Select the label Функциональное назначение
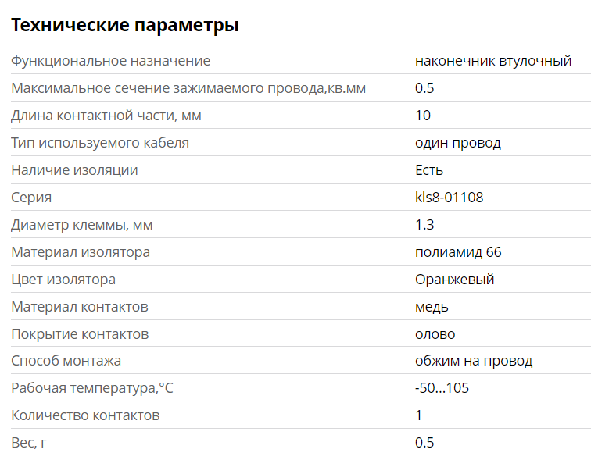Image resolution: width=591 pixels, height=460 pixels. point(111,61)
